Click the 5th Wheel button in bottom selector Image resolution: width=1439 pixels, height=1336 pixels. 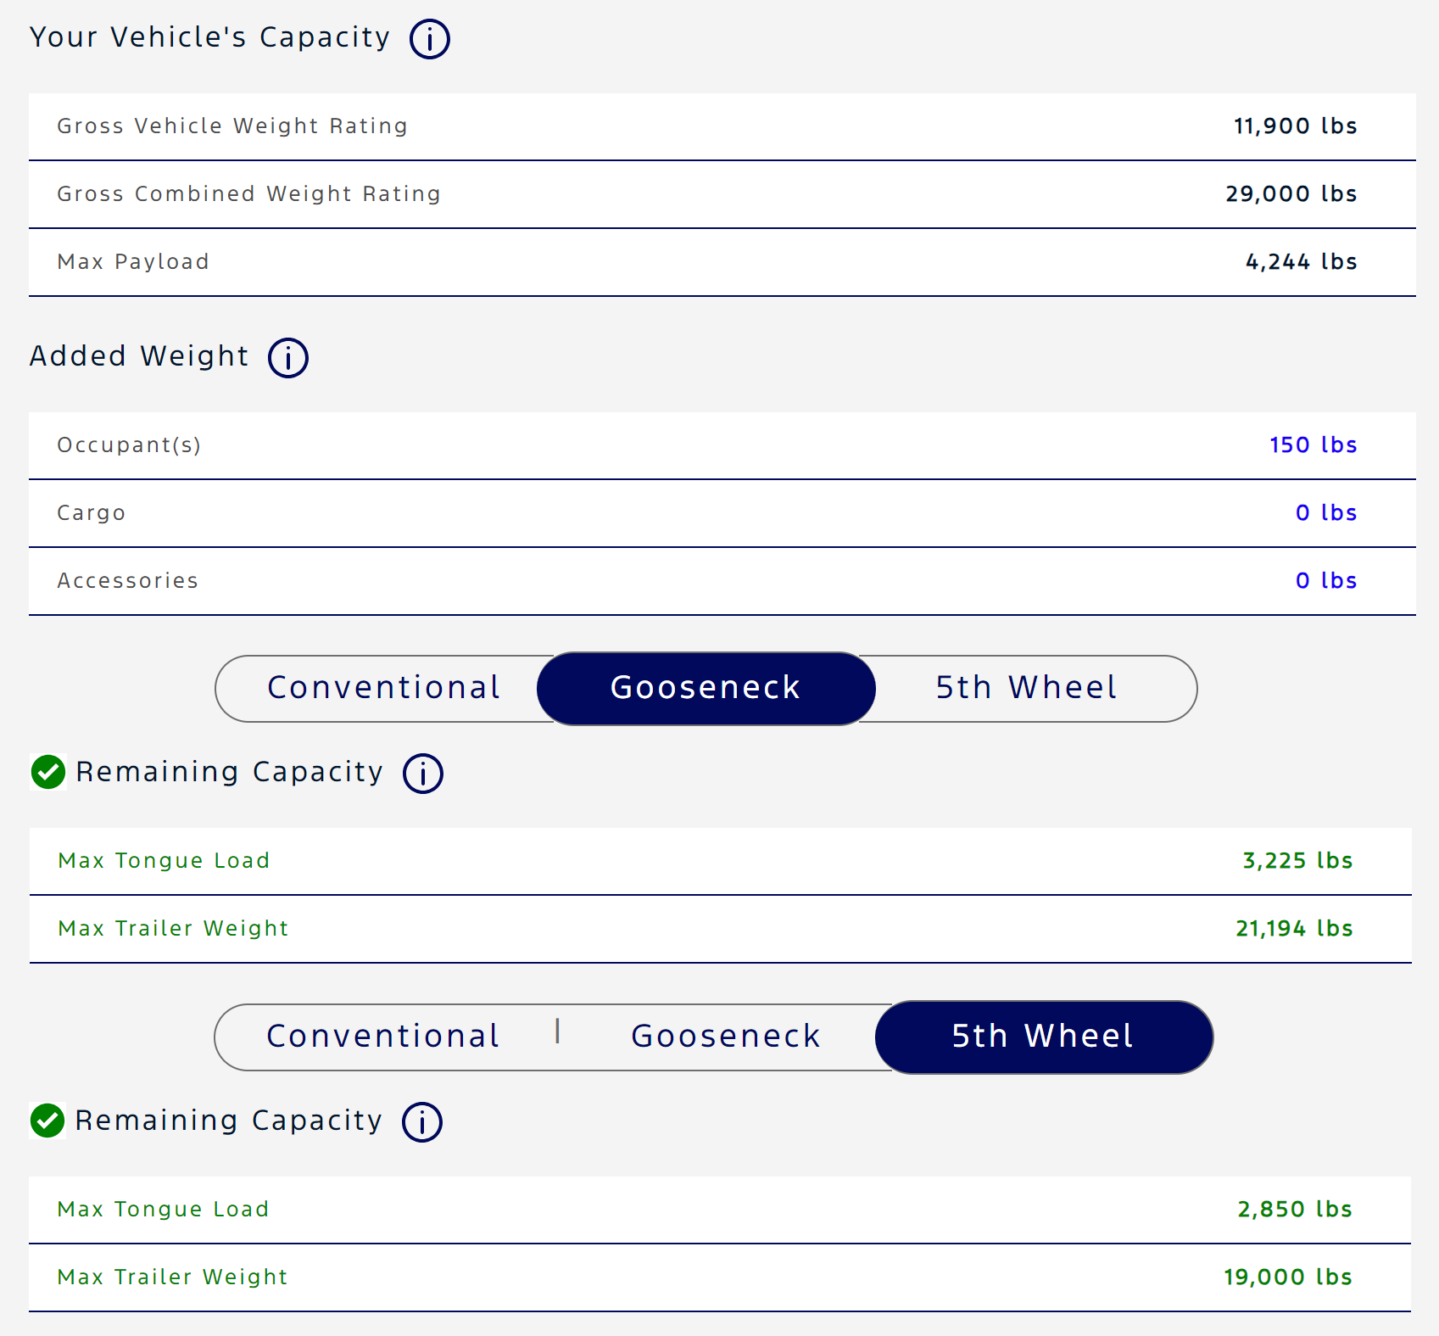click(x=1043, y=1036)
